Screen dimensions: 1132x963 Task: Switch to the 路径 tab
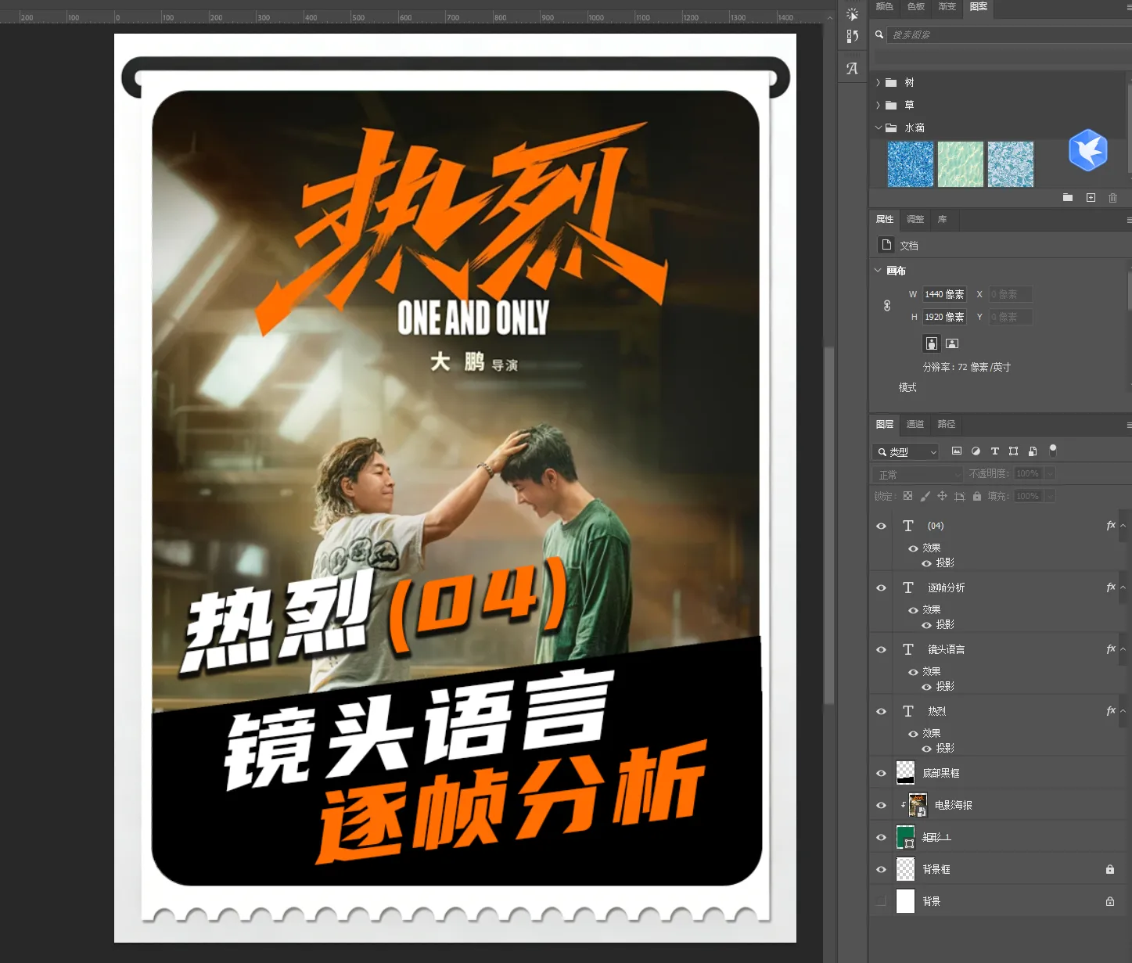pyautogui.click(x=947, y=424)
